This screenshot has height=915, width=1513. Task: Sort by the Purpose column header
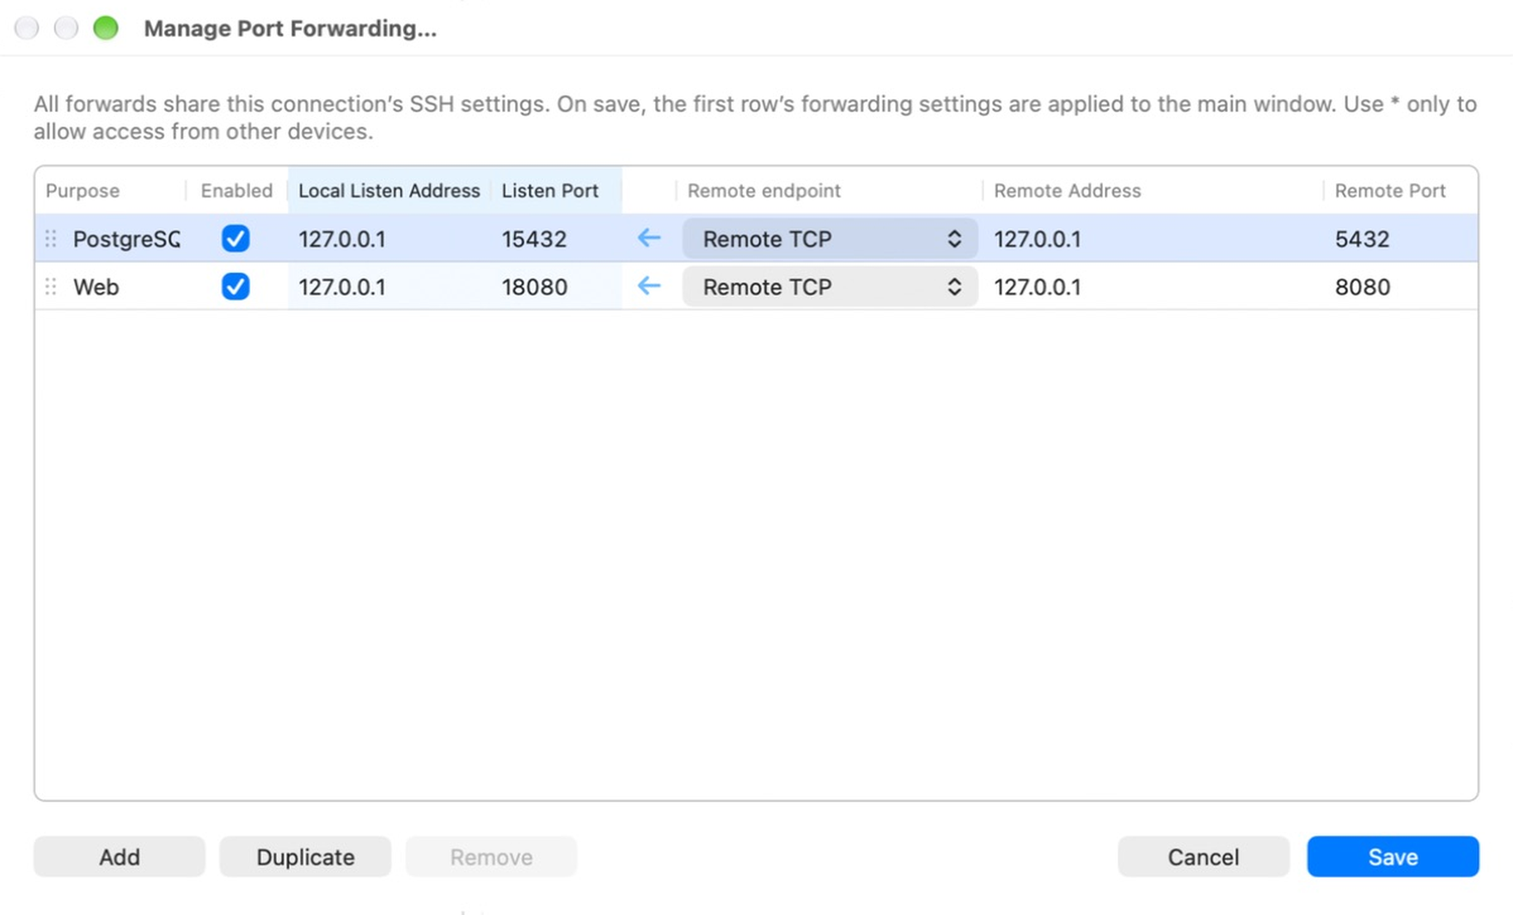point(83,190)
